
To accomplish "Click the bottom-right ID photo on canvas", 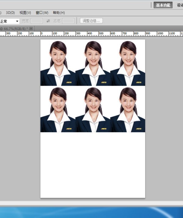I will [x=127, y=109].
